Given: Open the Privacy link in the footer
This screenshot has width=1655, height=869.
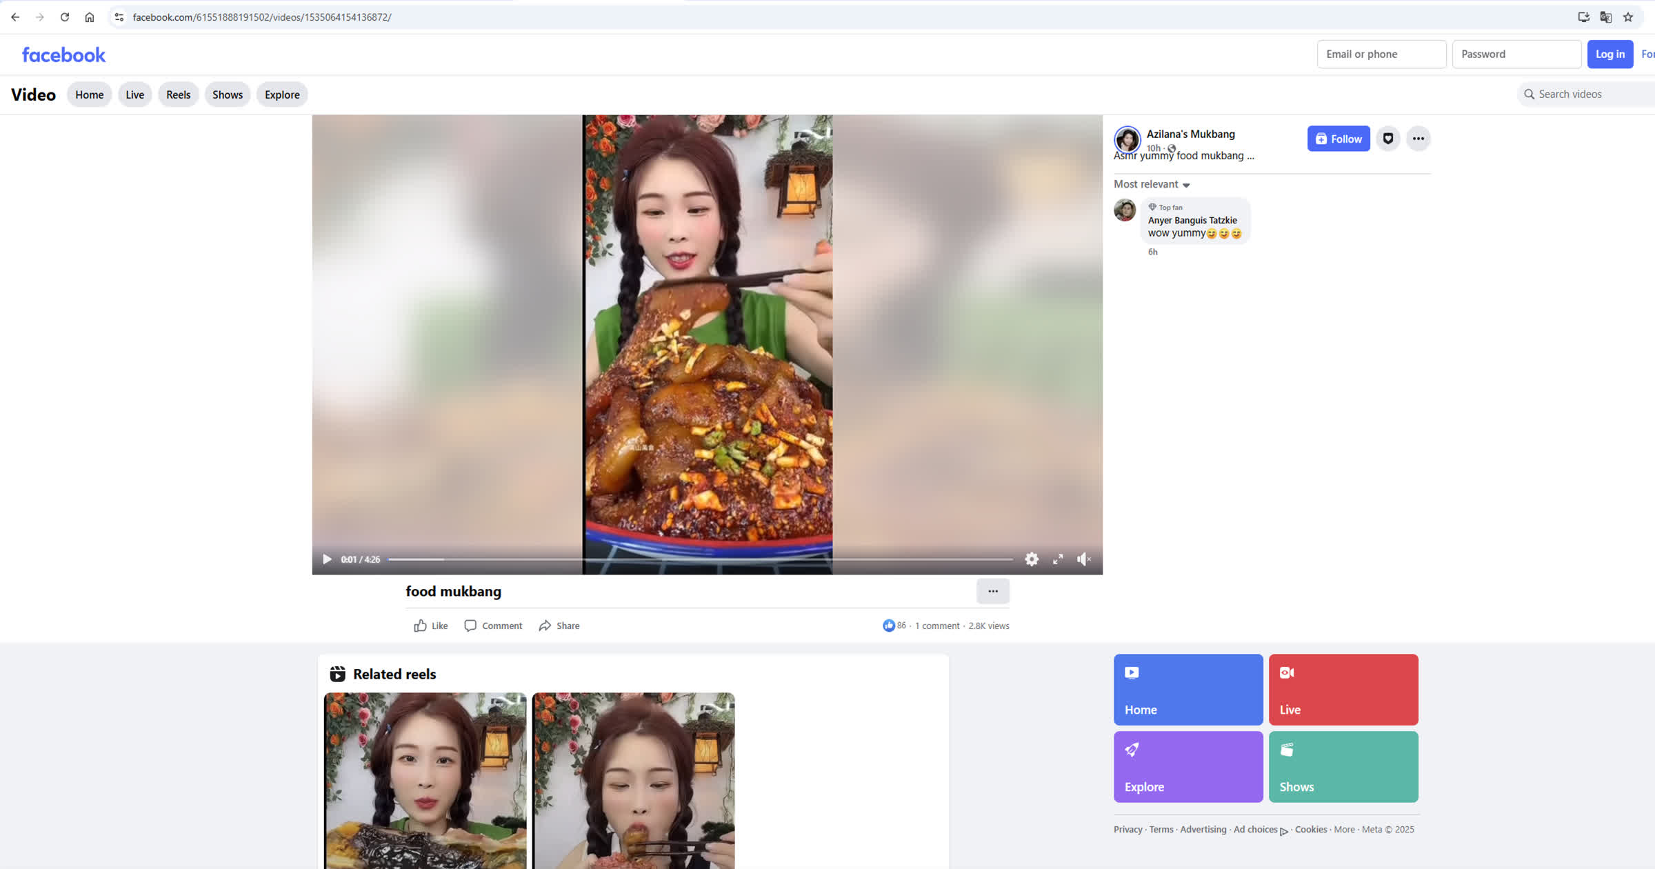Looking at the screenshot, I should tap(1127, 829).
